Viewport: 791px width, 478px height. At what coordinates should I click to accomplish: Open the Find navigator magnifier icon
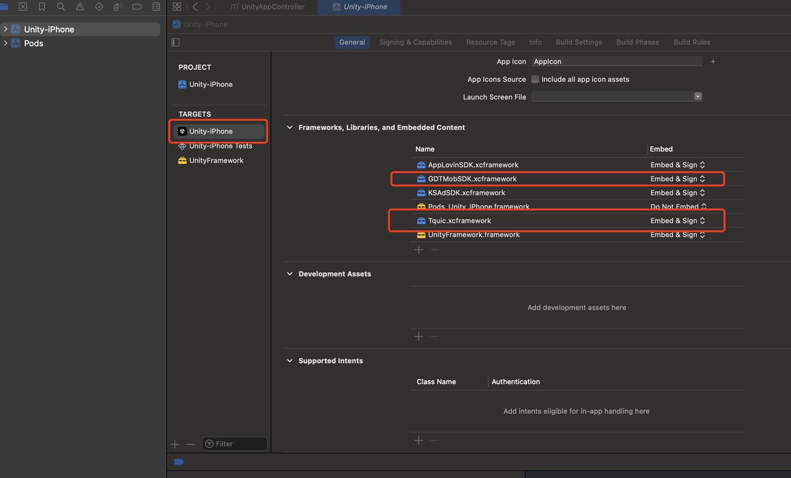point(61,7)
